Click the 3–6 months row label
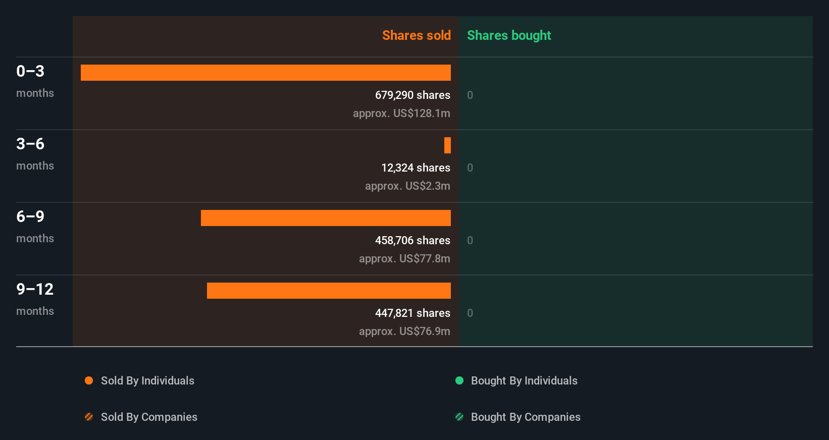Screen dimensions: 829x440 (35, 154)
